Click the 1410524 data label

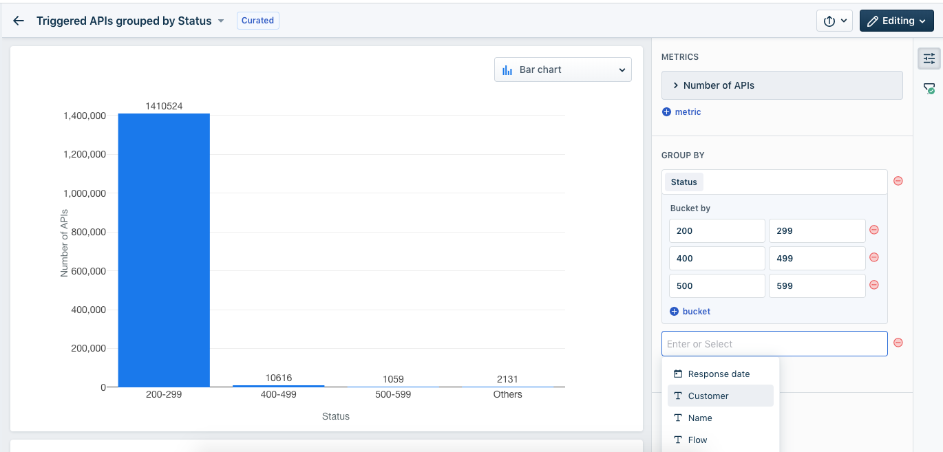click(x=164, y=106)
